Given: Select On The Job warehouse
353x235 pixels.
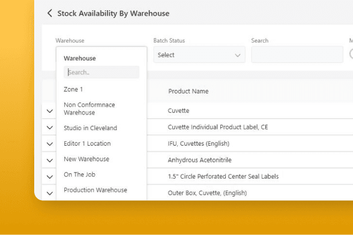Looking at the screenshot, I should (79, 174).
